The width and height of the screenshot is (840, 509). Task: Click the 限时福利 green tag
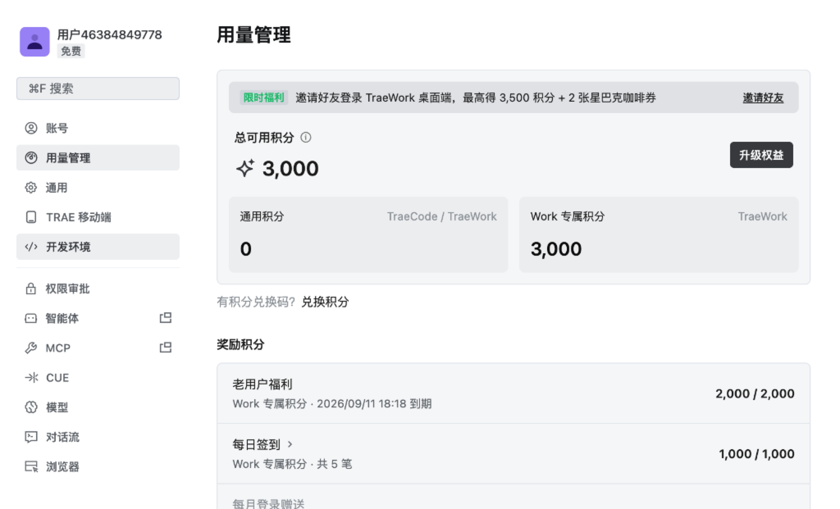[x=264, y=98]
